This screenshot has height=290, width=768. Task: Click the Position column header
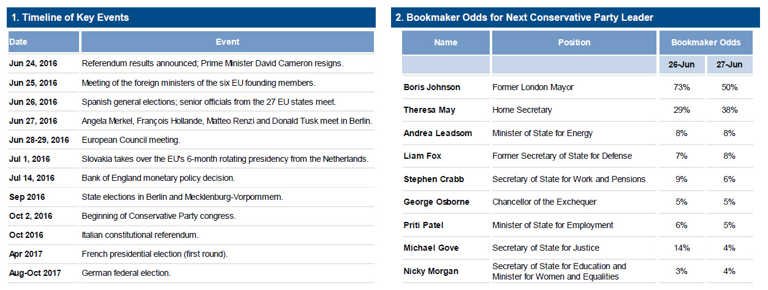(x=574, y=43)
